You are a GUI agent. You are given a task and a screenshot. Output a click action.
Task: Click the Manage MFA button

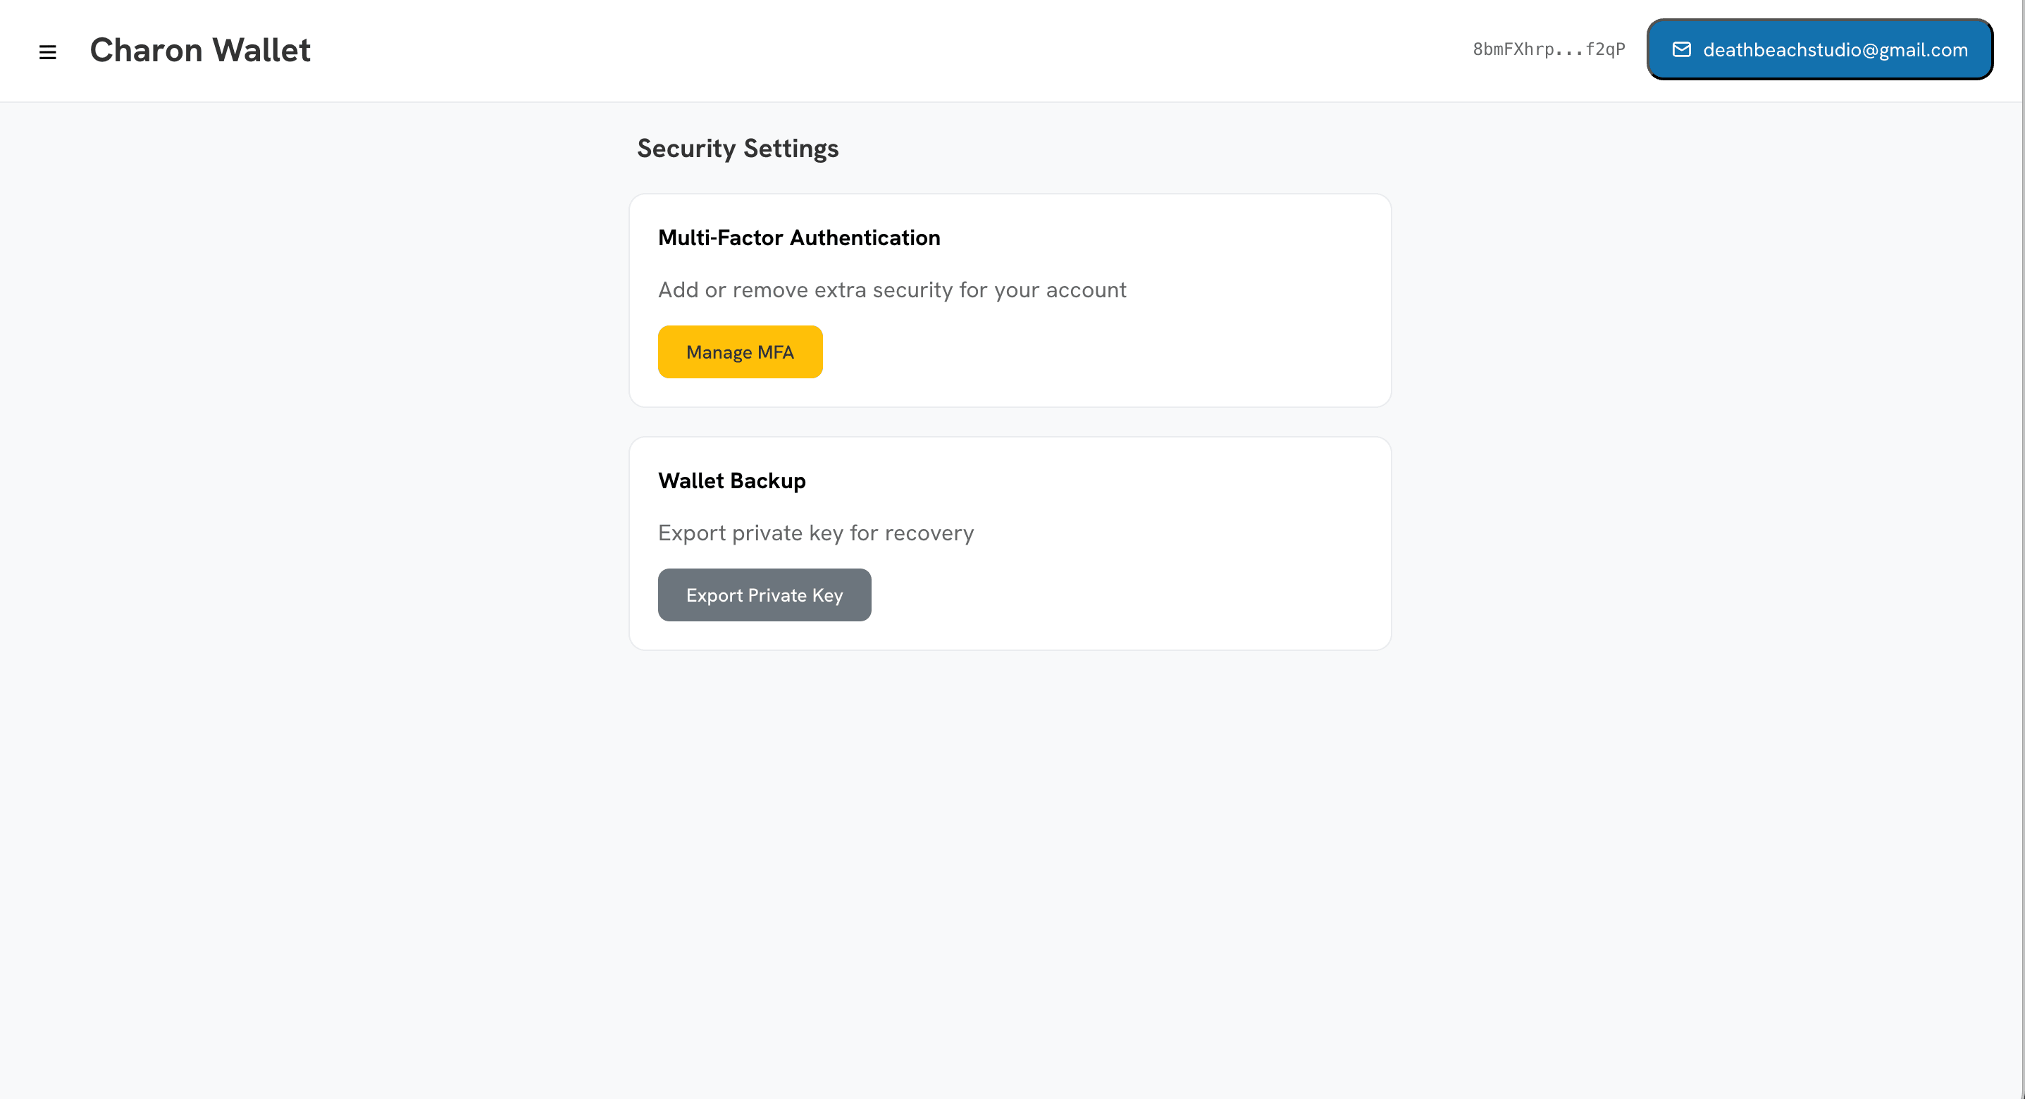pos(740,352)
